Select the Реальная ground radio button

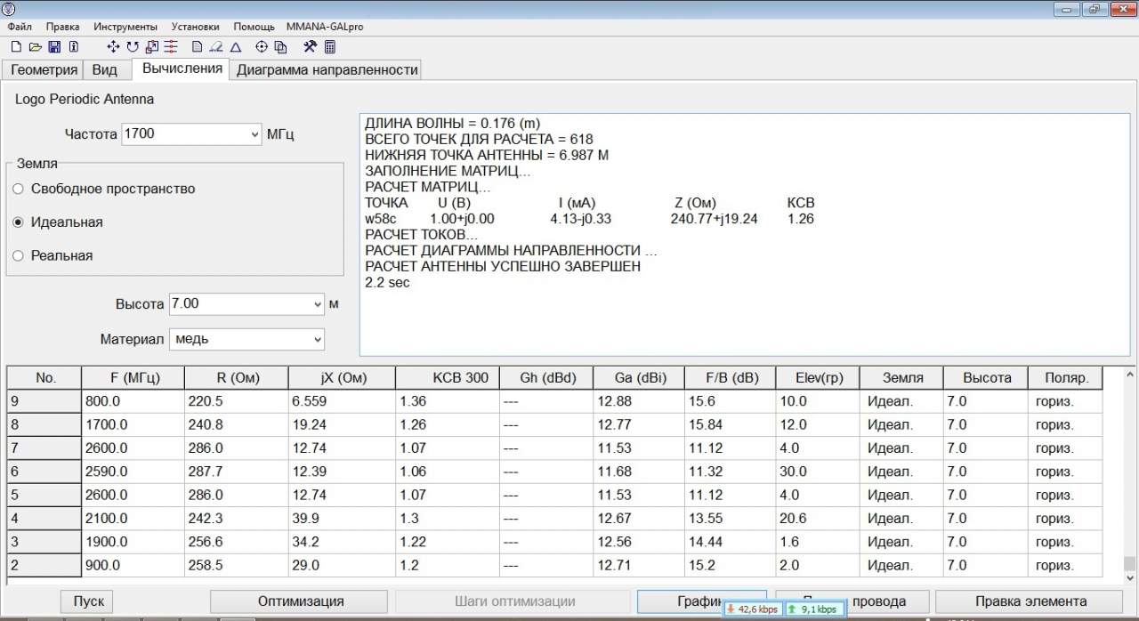pos(18,256)
